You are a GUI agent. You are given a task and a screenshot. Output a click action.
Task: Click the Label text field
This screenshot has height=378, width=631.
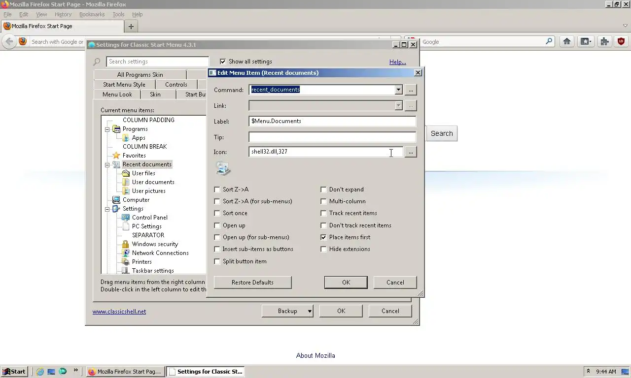[332, 121]
